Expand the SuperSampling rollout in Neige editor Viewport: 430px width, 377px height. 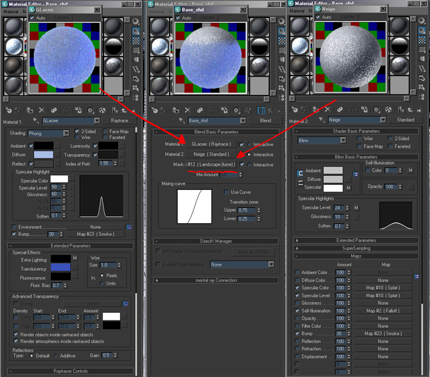click(355, 248)
